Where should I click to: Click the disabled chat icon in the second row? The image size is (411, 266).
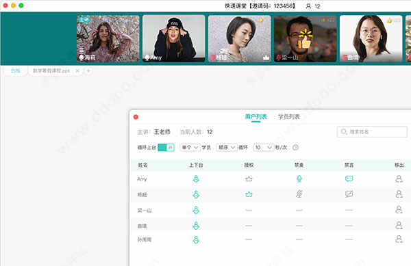click(x=349, y=194)
